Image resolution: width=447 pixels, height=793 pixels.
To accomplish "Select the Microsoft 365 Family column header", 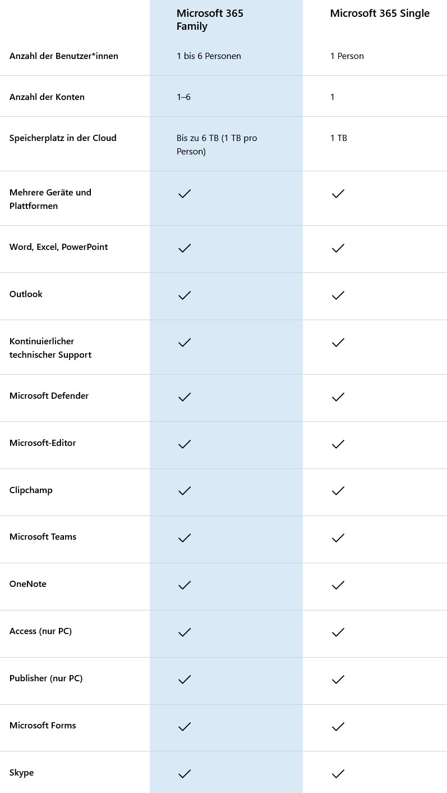I will [x=210, y=20].
